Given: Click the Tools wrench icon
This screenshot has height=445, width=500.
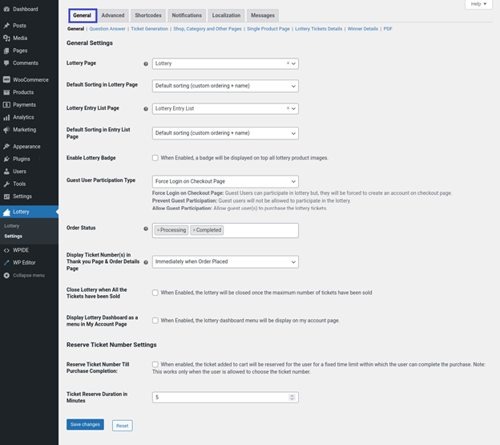Looking at the screenshot, I should point(6,184).
